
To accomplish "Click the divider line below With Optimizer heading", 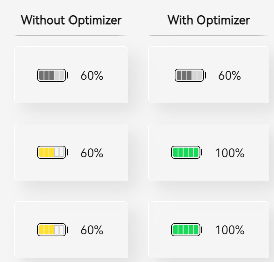I will [x=209, y=35].
